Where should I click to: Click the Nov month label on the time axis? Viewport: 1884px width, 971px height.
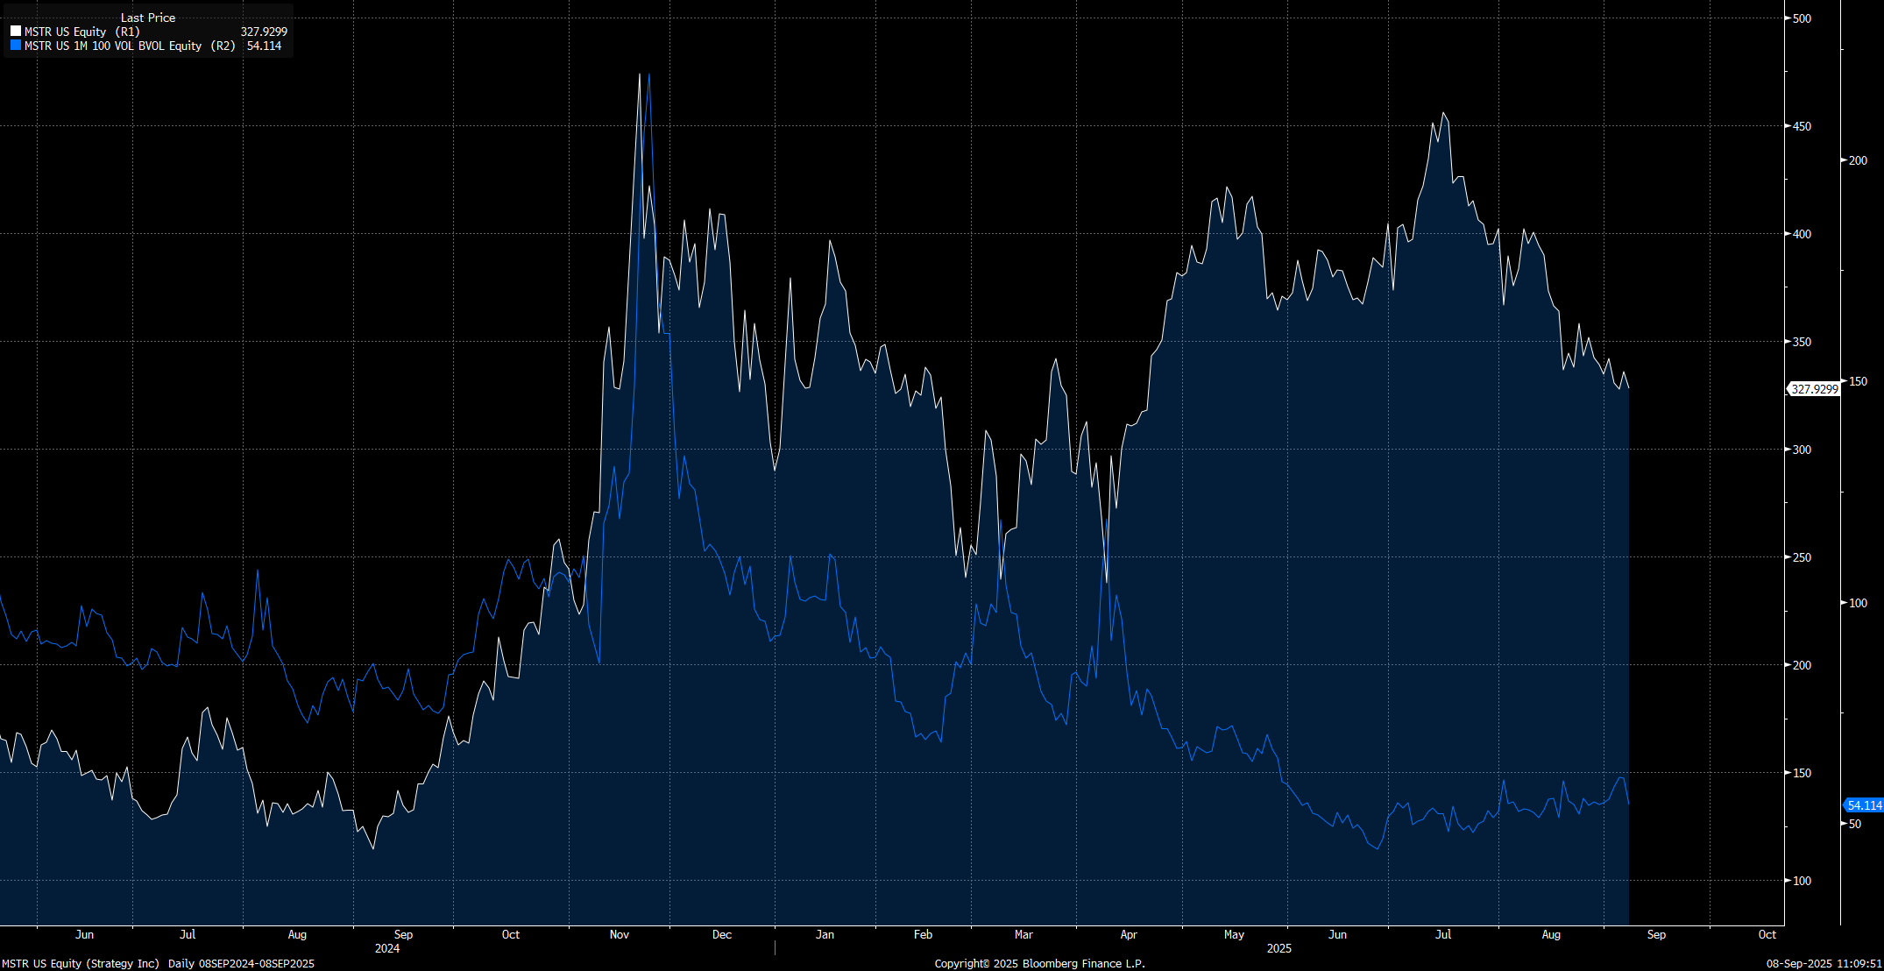coord(620,934)
